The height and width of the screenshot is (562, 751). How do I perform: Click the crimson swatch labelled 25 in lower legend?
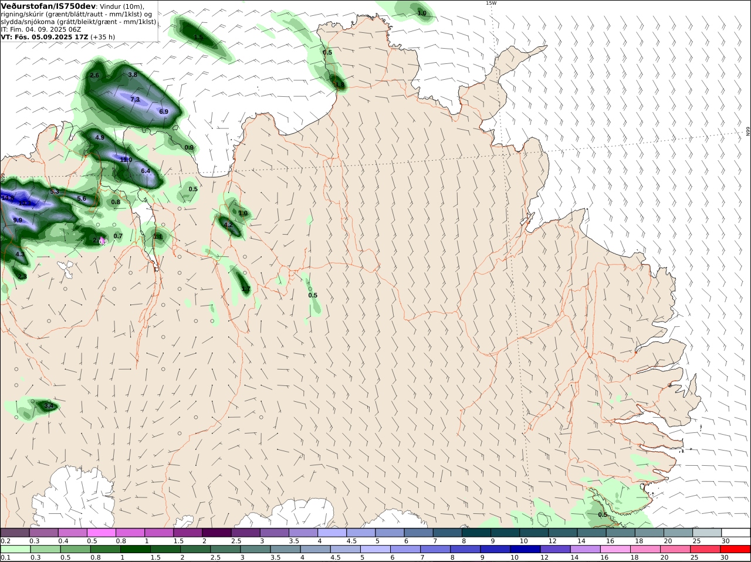click(x=706, y=549)
